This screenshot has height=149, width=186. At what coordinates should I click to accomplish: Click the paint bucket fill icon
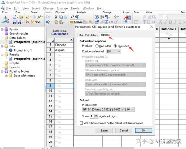(116, 17)
